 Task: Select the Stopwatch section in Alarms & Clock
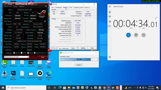tap(110, 26)
